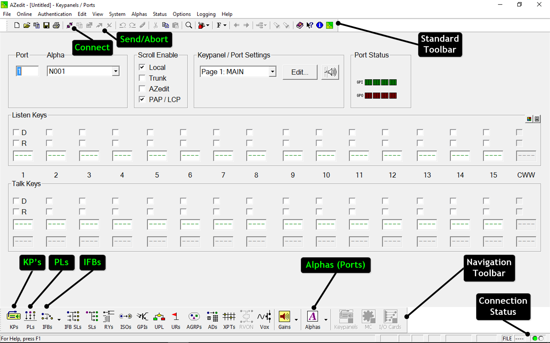Open the Logging menu
Viewport: 550px width, 343px height.
click(x=206, y=14)
